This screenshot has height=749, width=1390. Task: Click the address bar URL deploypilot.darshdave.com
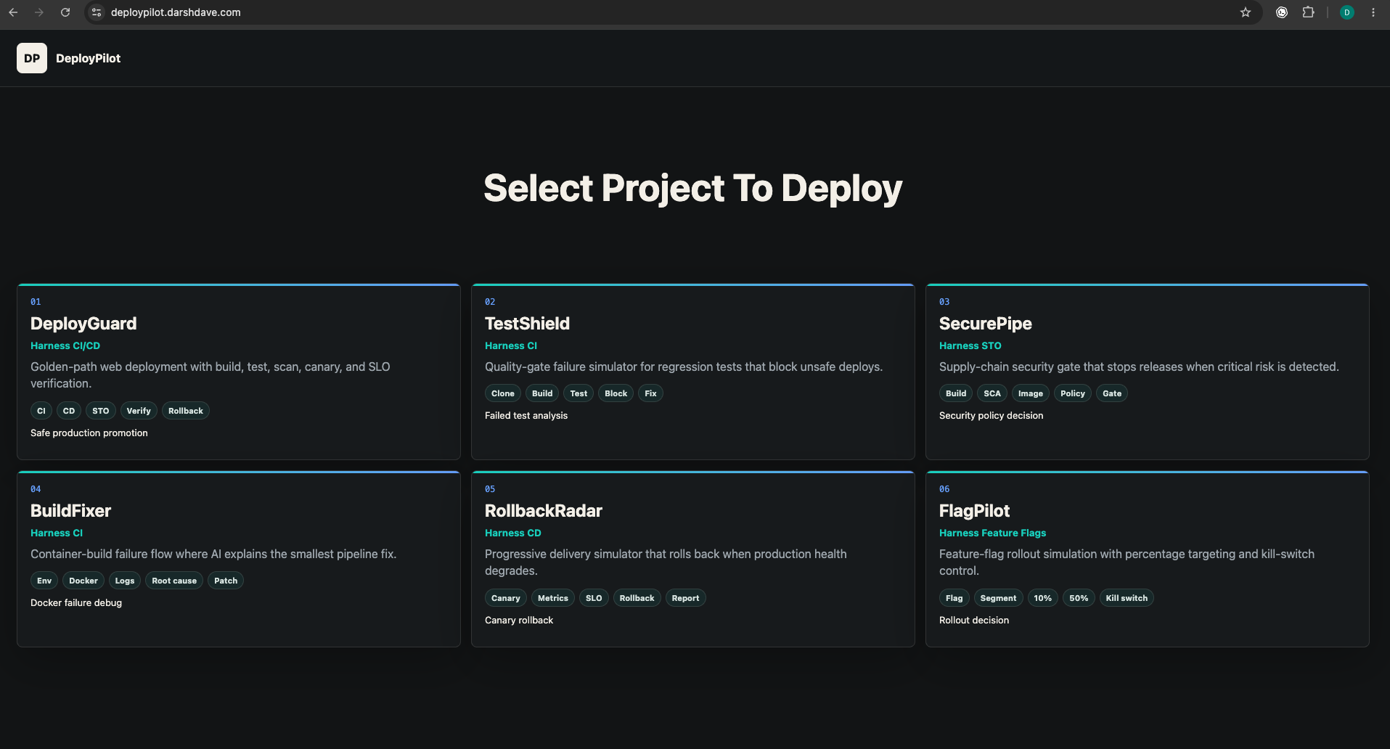coord(176,12)
